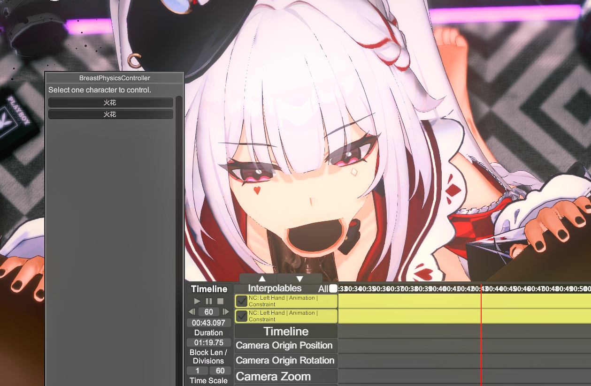Image resolution: width=591 pixels, height=386 pixels.
Task: Select the second 火花 character button
Action: pos(111,114)
